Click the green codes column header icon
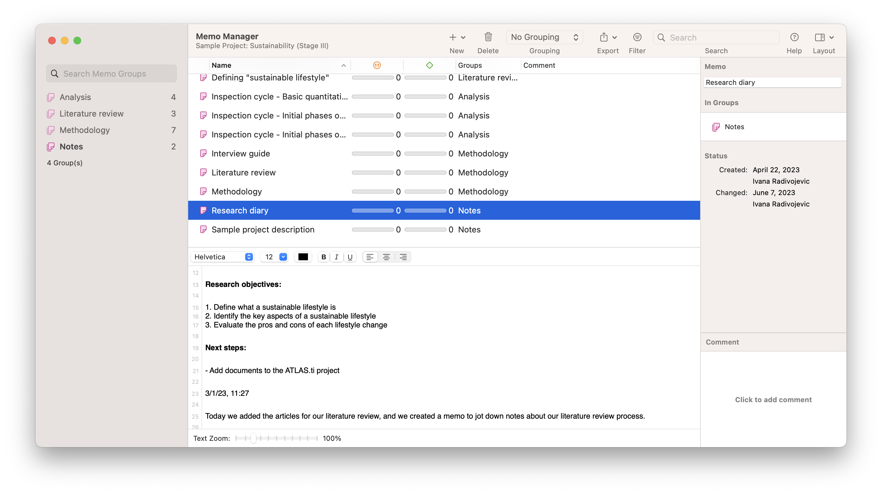882x494 pixels. click(x=429, y=65)
